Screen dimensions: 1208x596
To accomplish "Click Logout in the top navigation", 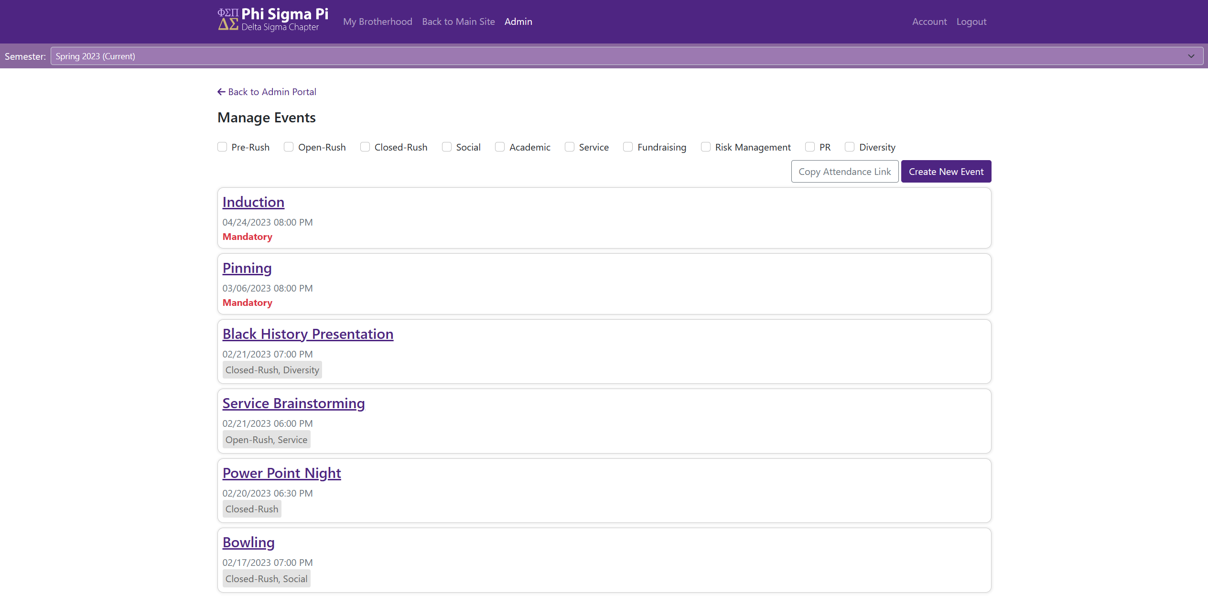I will coord(971,21).
